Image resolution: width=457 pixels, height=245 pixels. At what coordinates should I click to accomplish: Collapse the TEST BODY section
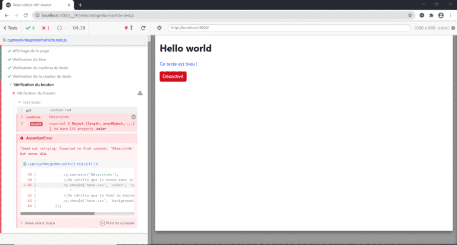point(29,103)
